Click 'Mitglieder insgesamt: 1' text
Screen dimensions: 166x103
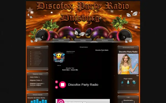click(37, 83)
